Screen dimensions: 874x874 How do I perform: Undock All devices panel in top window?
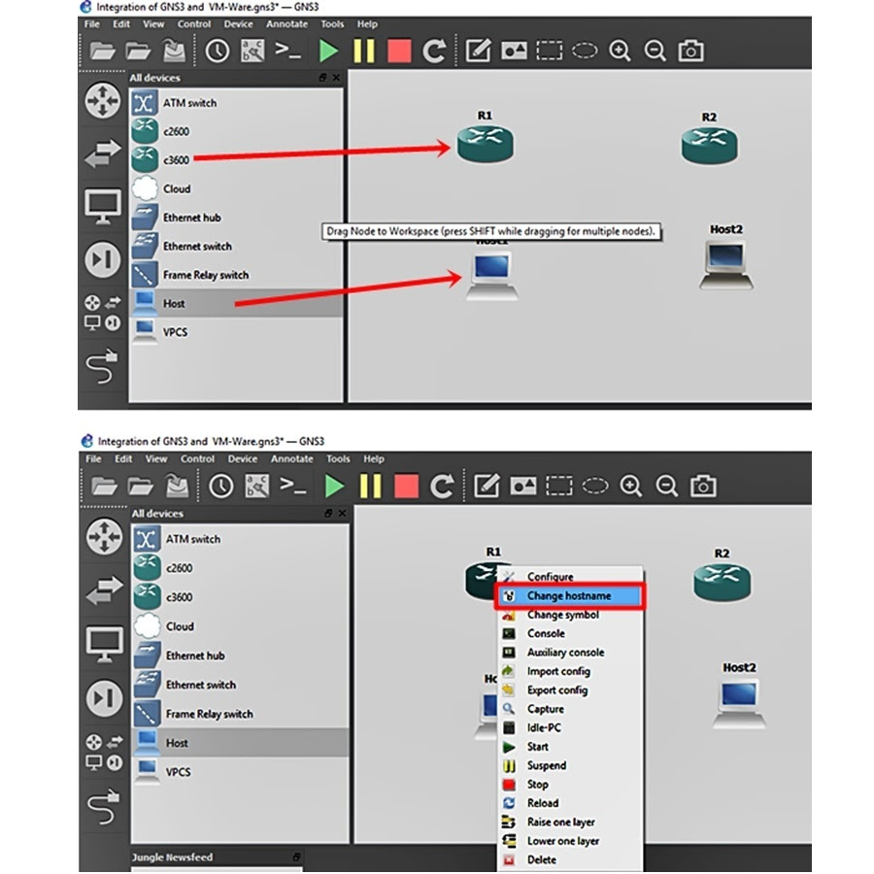coord(322,78)
